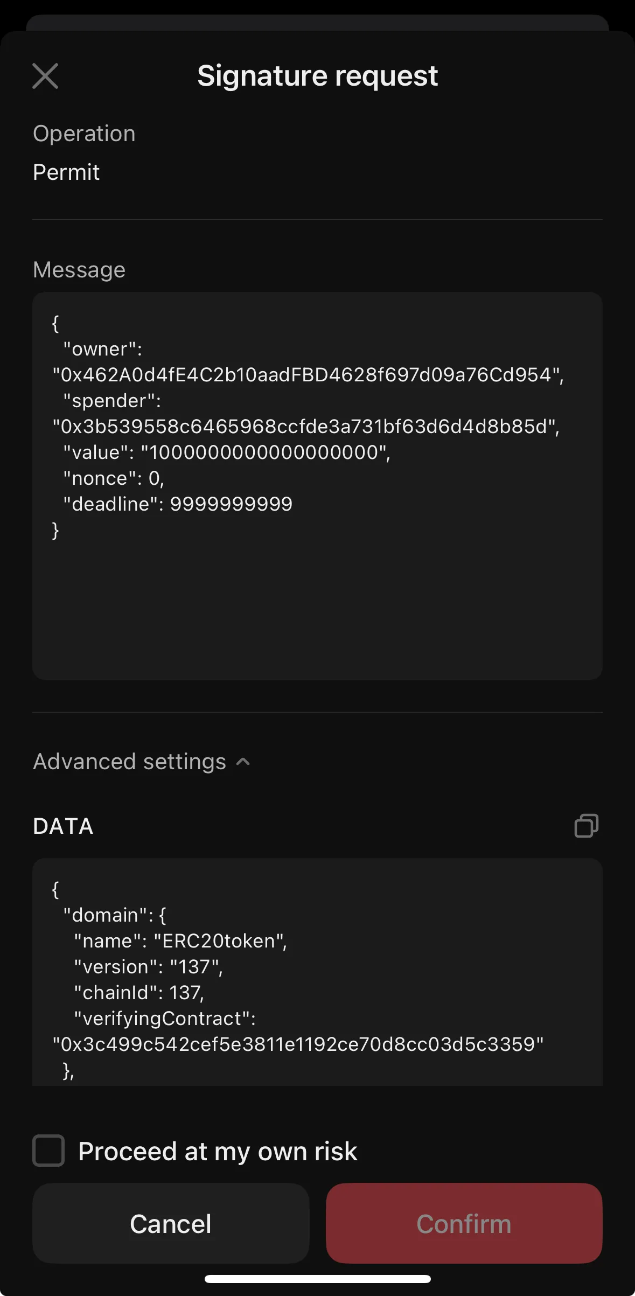
Task: Enable the Proceed at my own risk checkbox
Action: coord(48,1151)
